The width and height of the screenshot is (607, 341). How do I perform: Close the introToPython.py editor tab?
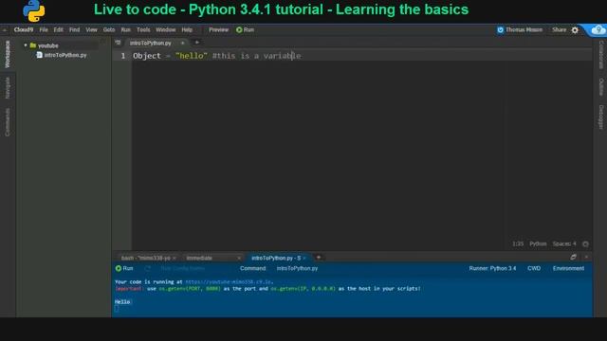pyautogui.click(x=183, y=43)
